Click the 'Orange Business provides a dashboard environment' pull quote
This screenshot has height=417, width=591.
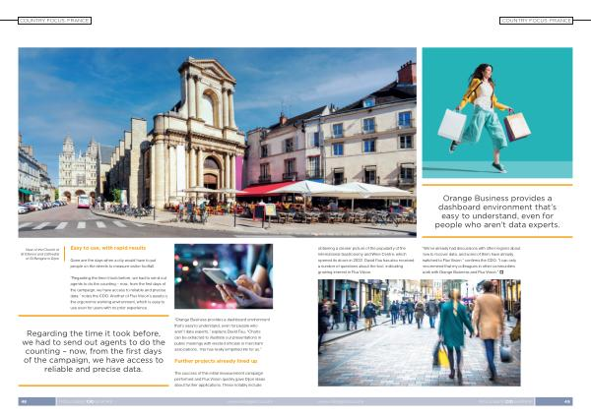(497, 211)
